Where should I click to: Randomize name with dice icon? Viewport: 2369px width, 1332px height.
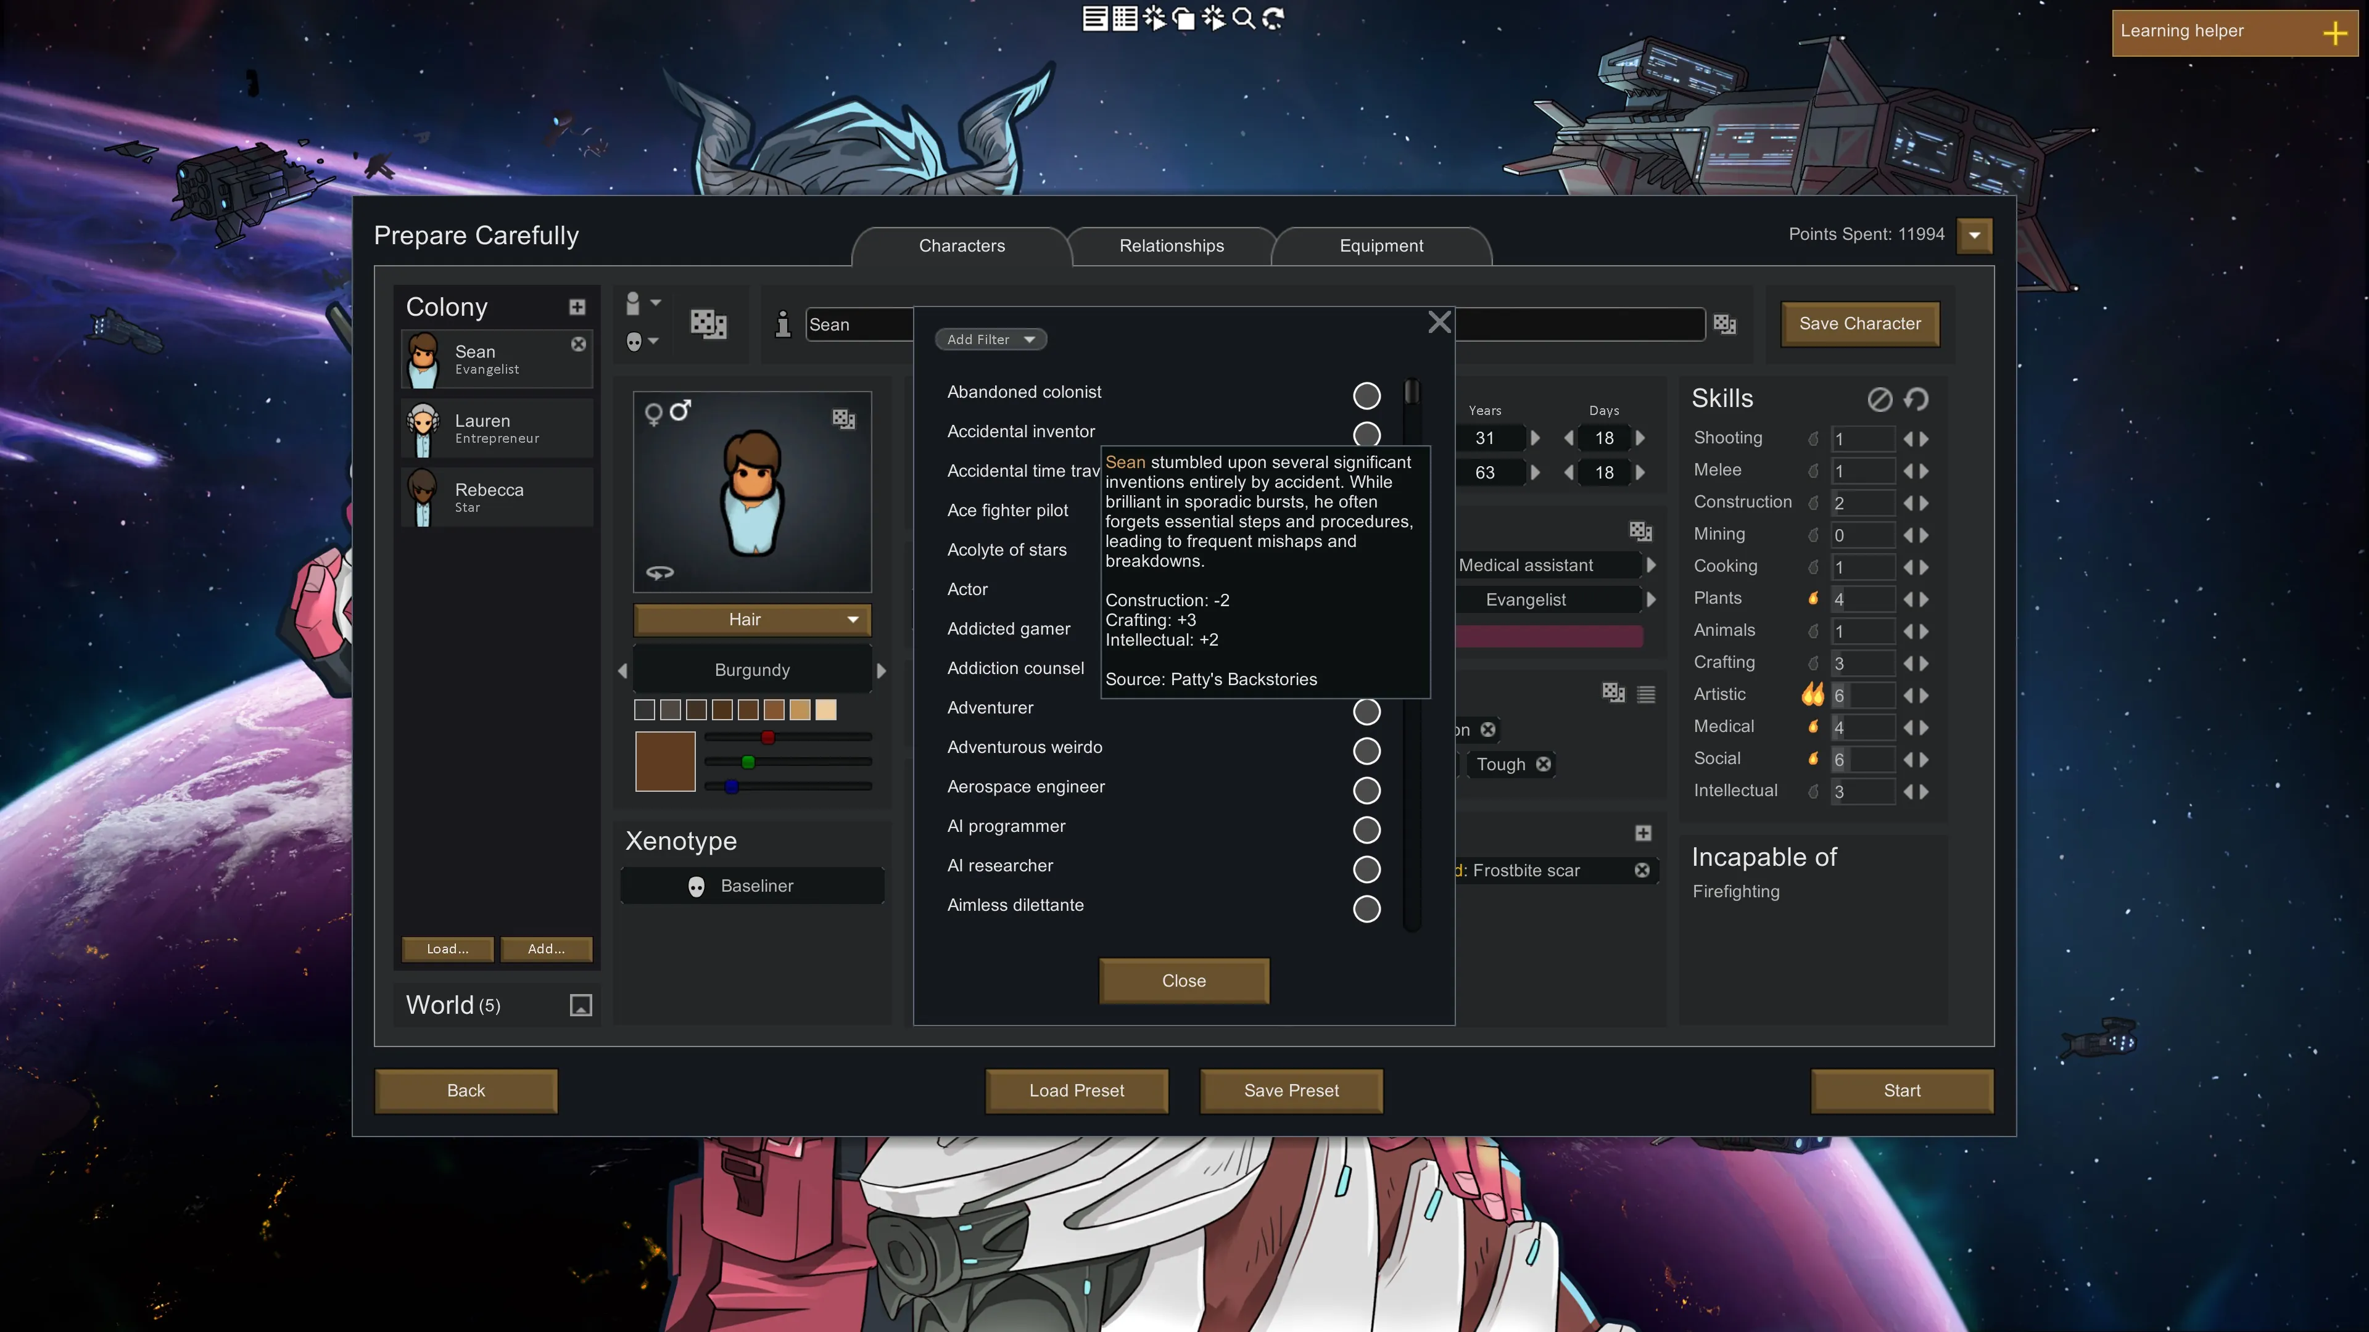pos(1724,324)
